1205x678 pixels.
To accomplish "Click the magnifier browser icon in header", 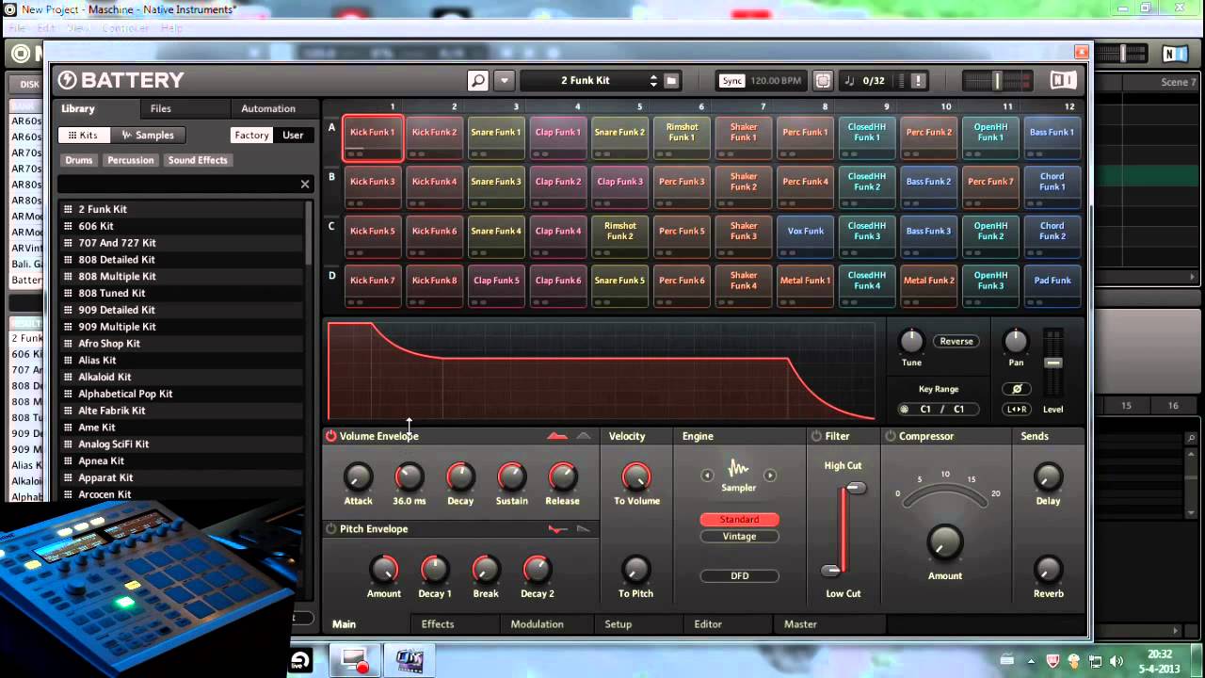I will pyautogui.click(x=478, y=81).
